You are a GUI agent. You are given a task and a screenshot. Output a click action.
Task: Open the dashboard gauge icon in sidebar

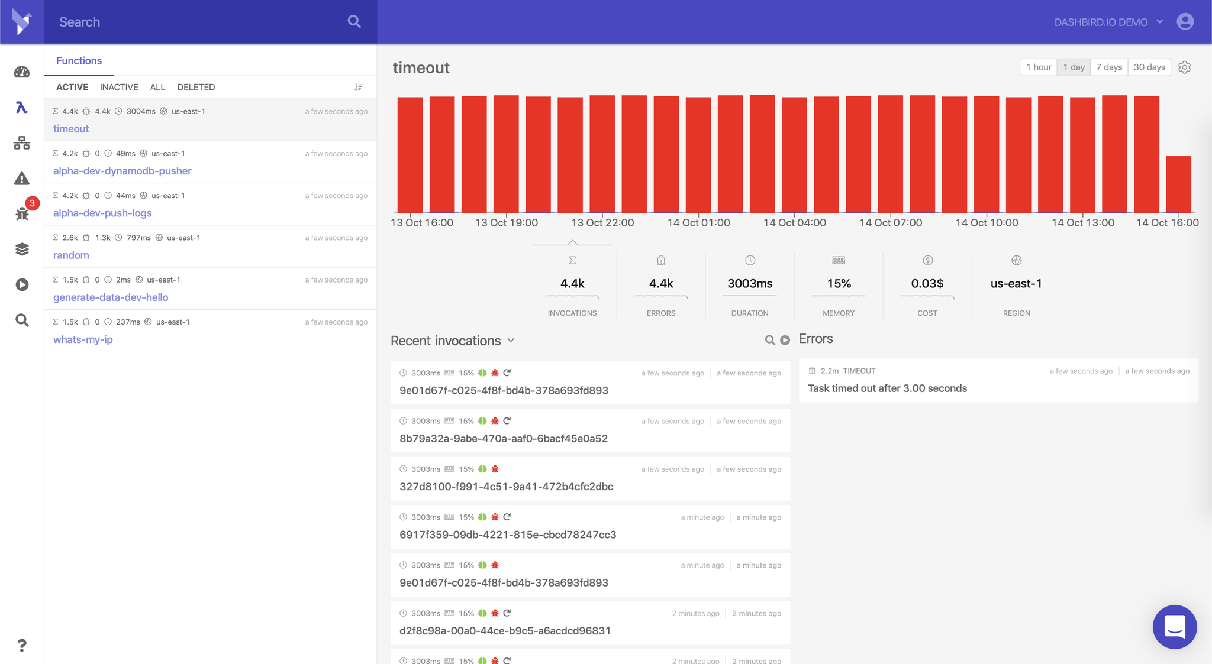click(x=22, y=72)
